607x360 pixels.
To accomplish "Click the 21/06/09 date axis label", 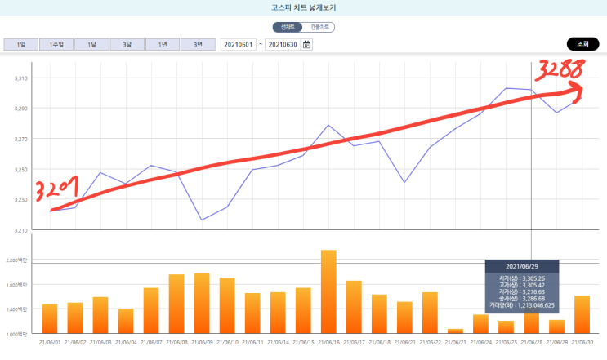I will point(202,343).
